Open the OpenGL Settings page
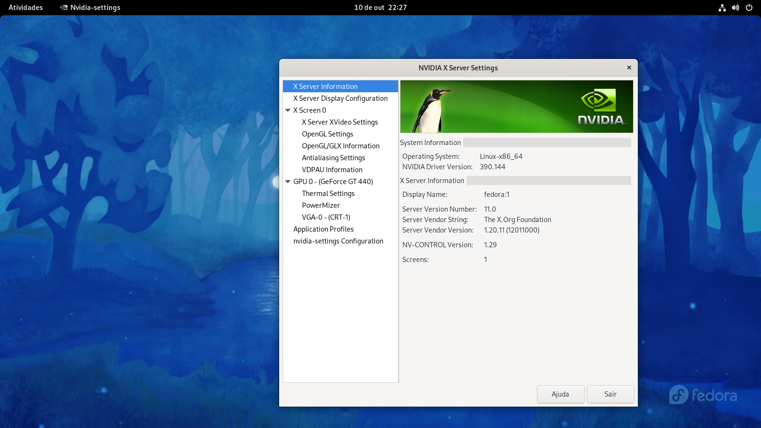 tap(328, 134)
